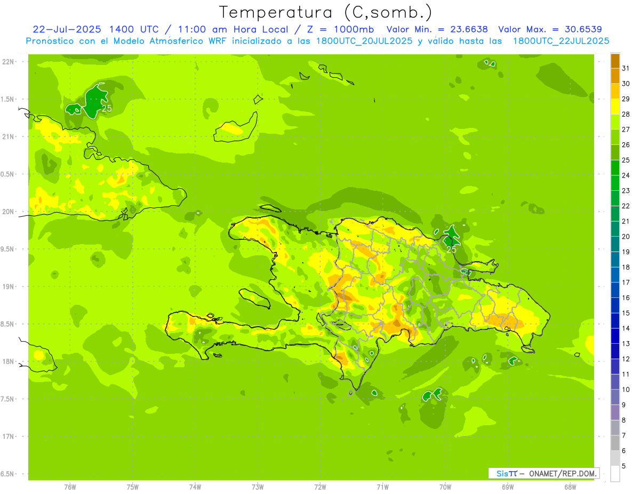This screenshot has width=640, height=494.
Task: Click the 69W longitude label
Action: 508,487
